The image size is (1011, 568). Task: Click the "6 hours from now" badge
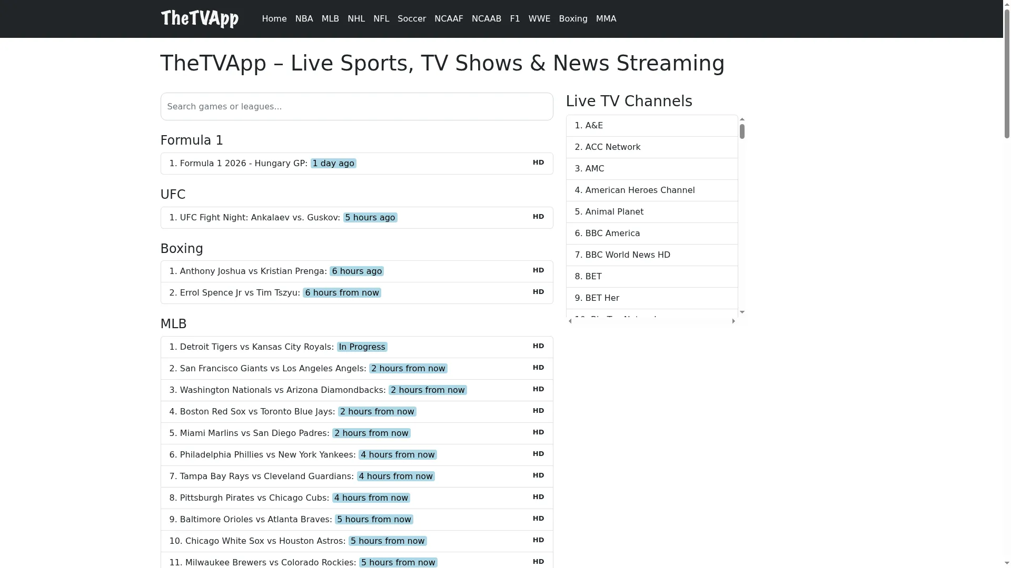click(x=342, y=293)
